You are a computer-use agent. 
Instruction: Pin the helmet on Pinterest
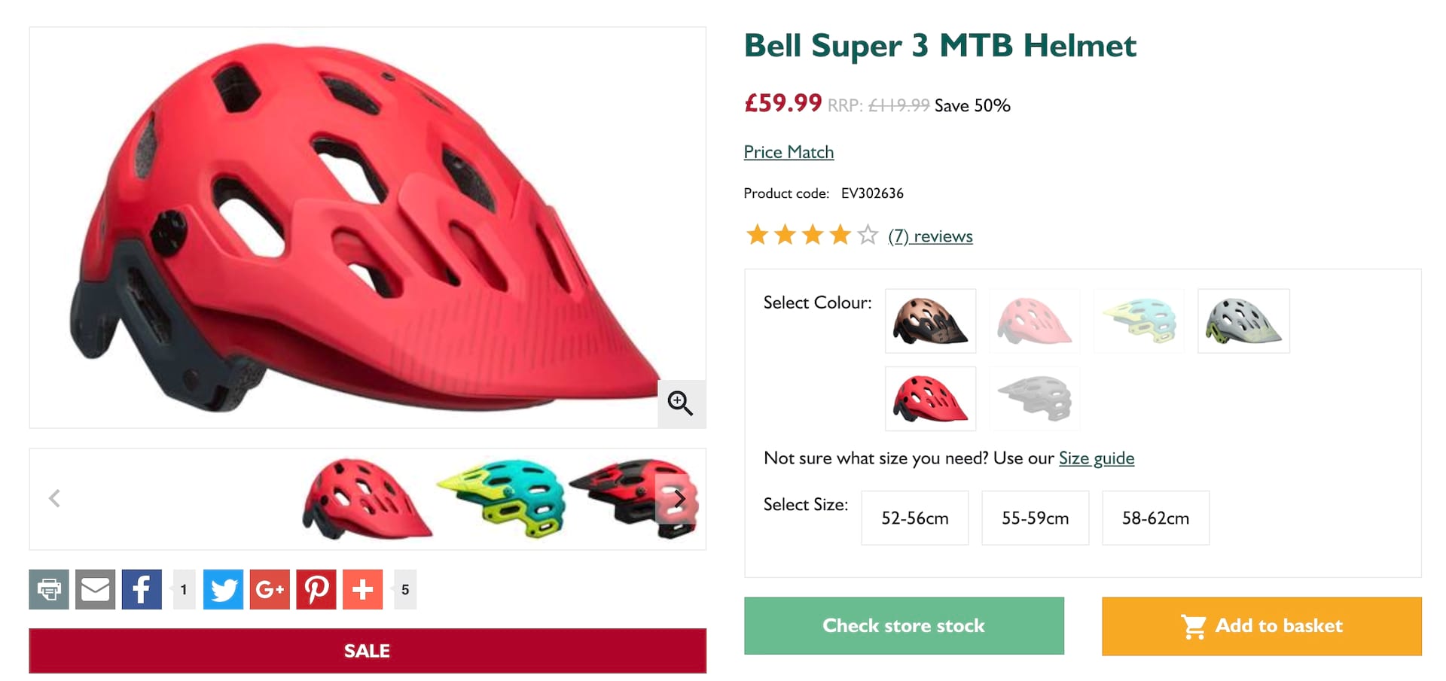click(316, 589)
